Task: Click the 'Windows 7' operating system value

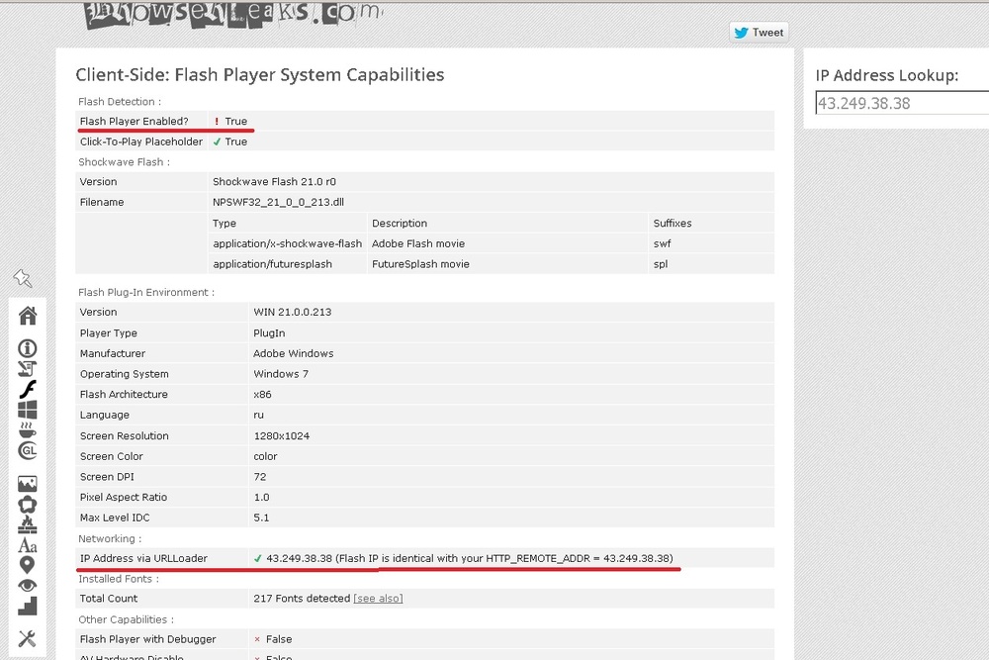Action: tap(281, 374)
